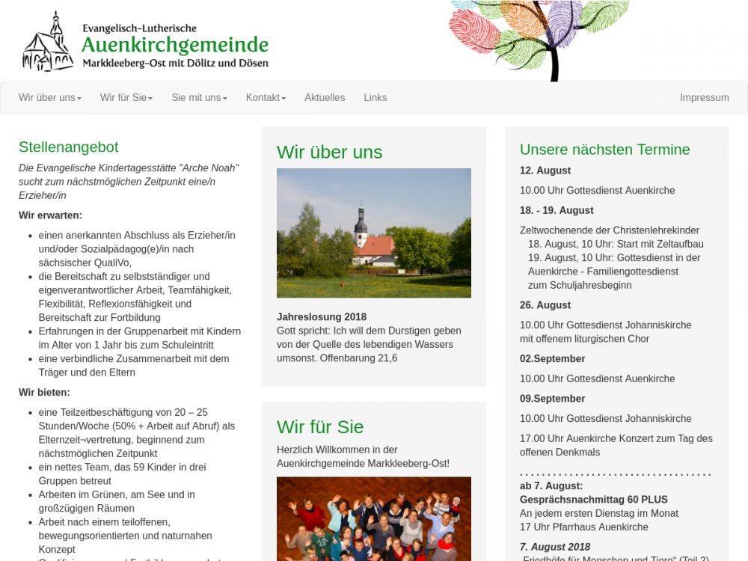
Task: Click the 'Jahreslosung 2018' caption
Action: pos(322,316)
